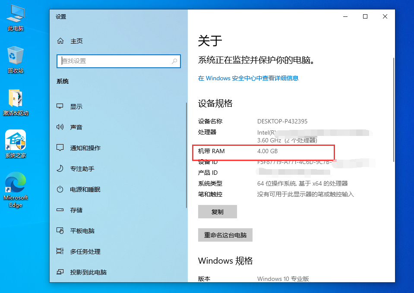Click the 4.00 GB RAM value
This screenshot has height=293, width=414.
(x=268, y=151)
